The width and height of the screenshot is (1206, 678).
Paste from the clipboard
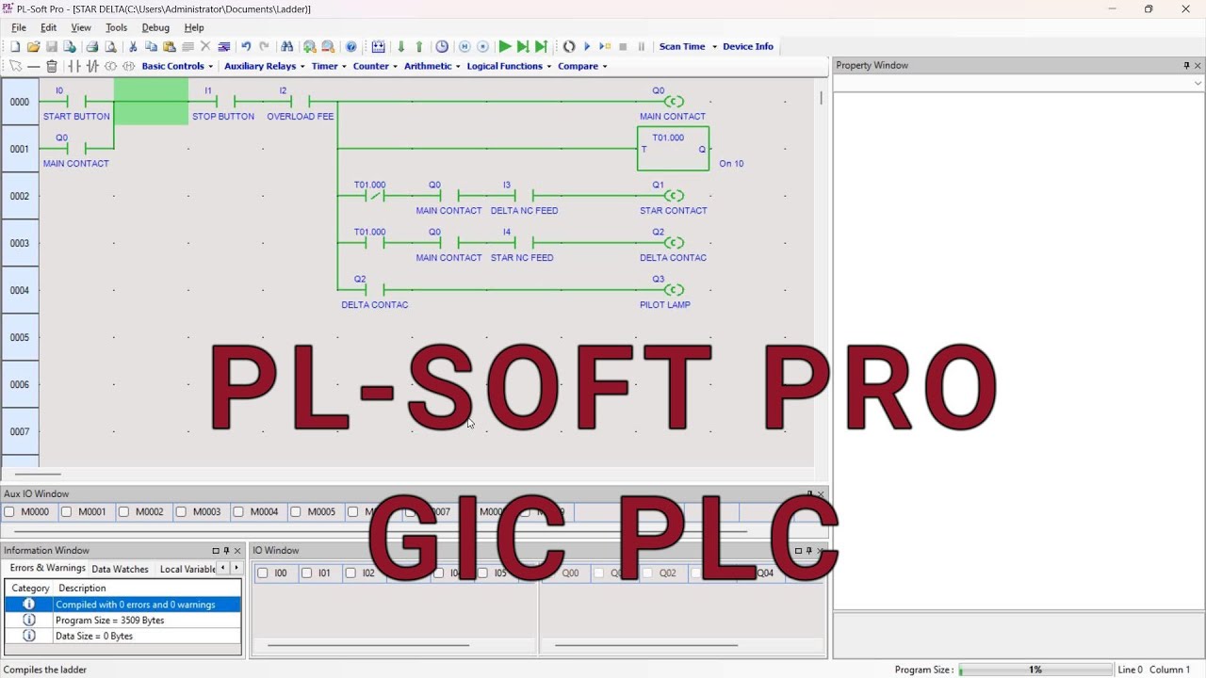pos(169,46)
